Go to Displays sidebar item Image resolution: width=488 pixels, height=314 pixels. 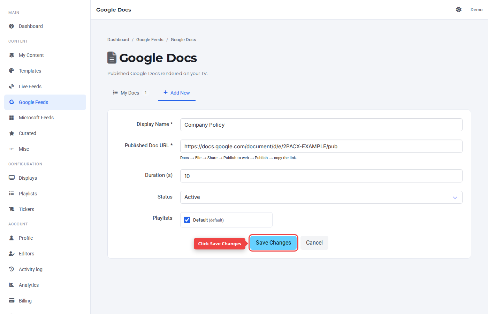45,178
